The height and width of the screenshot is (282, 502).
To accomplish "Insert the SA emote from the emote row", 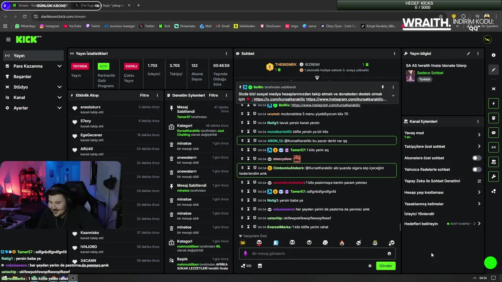I will point(242,243).
